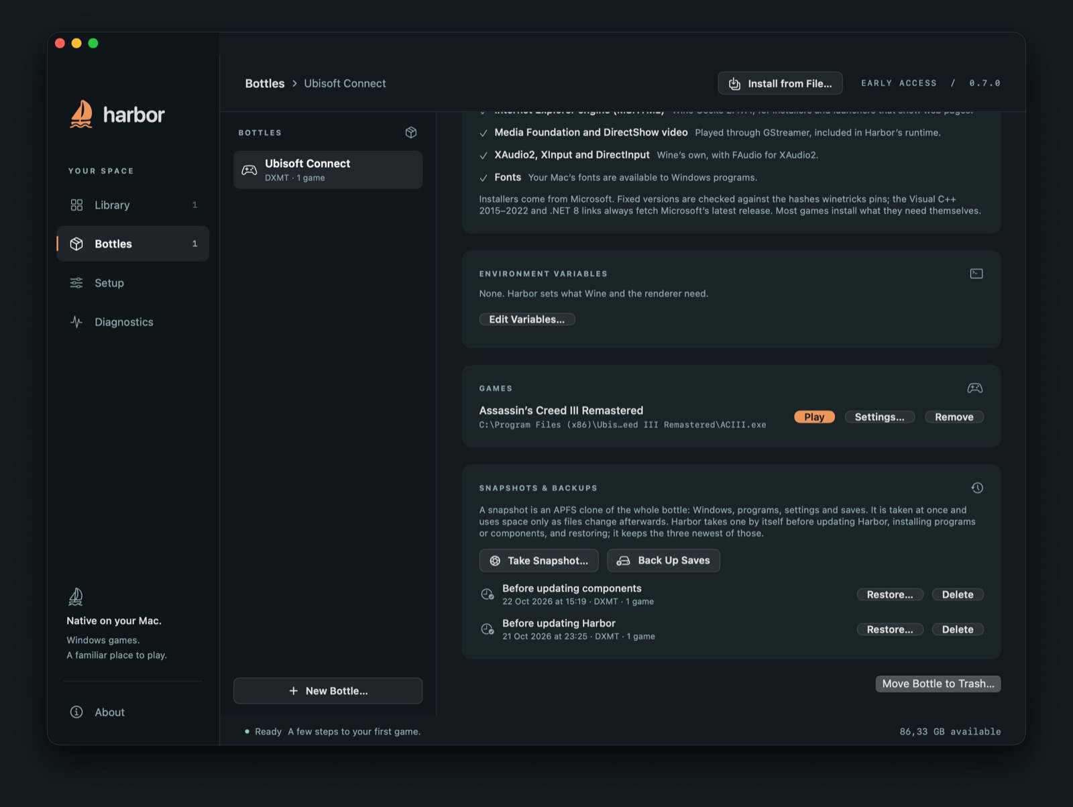Viewport: 1073px width, 807px height.
Task: Play Assassin's Creed III Remastered
Action: [814, 417]
